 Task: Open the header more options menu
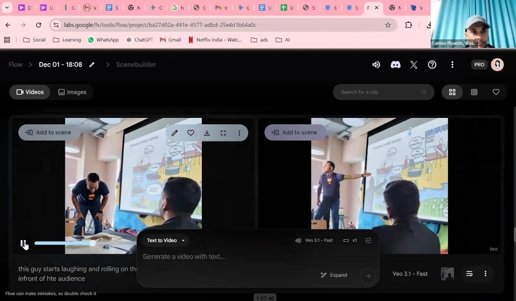coord(452,65)
